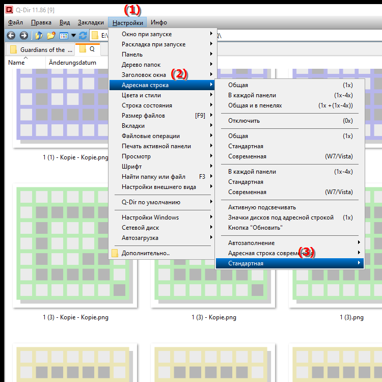Expand the Заголовок окна submenu

pos(162,75)
